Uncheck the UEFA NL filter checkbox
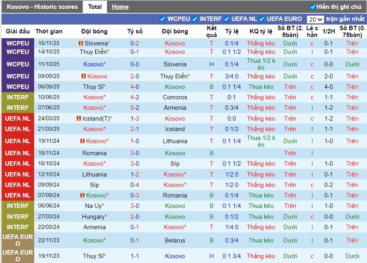This screenshot has height=263, width=367. pos(227,19)
